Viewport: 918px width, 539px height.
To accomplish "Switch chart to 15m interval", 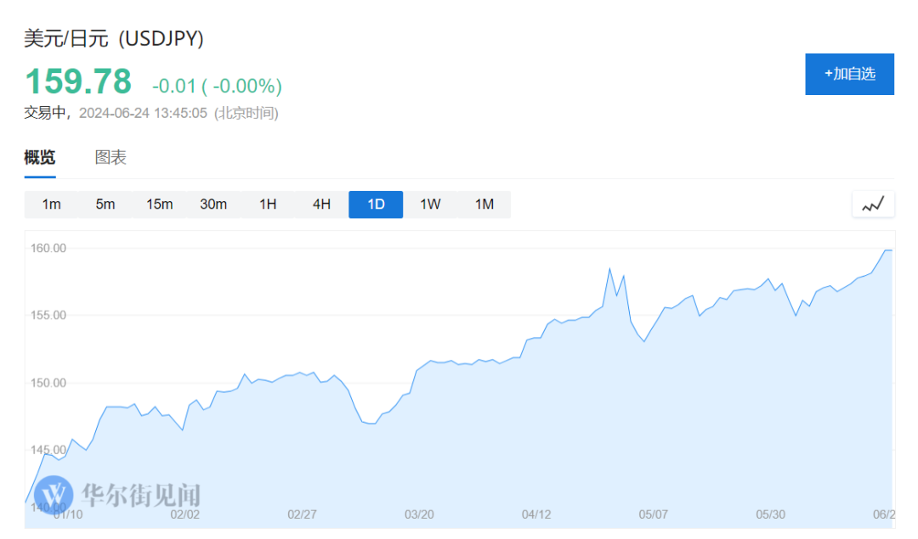I will tap(159, 205).
